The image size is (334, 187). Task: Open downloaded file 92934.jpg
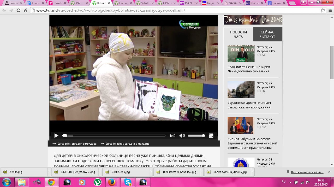click(24, 172)
